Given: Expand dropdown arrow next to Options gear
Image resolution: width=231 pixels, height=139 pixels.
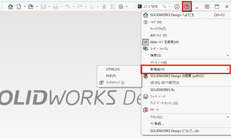Looking at the screenshot, I should click(127, 7).
